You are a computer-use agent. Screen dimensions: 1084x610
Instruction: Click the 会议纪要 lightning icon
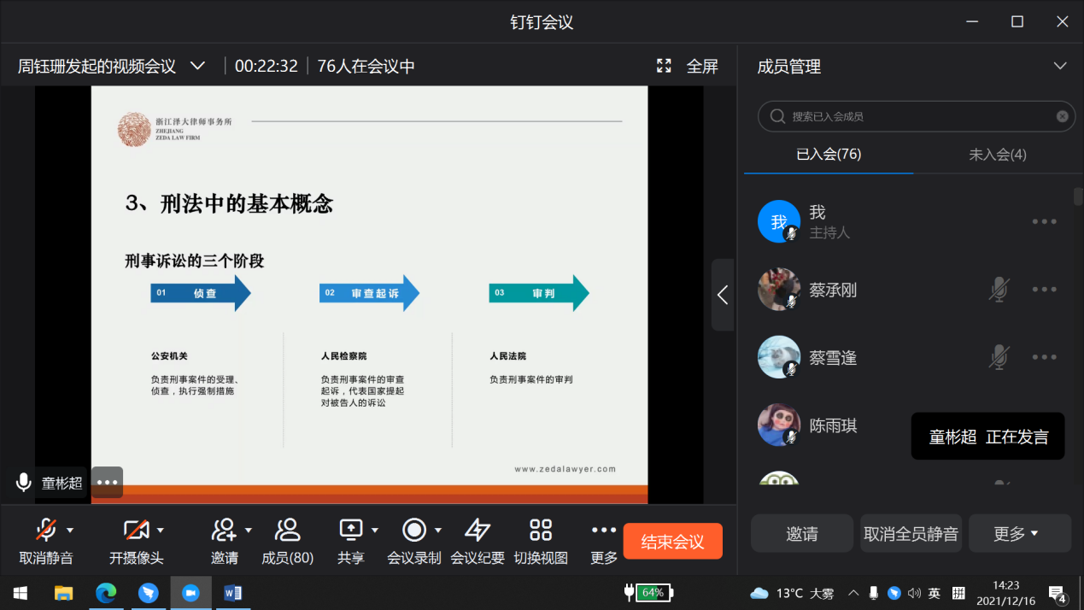[x=478, y=531]
